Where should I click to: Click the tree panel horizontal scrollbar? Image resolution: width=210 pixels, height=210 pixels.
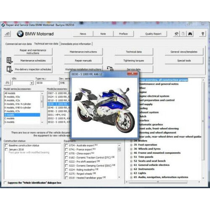pyautogui.click(x=158, y=182)
